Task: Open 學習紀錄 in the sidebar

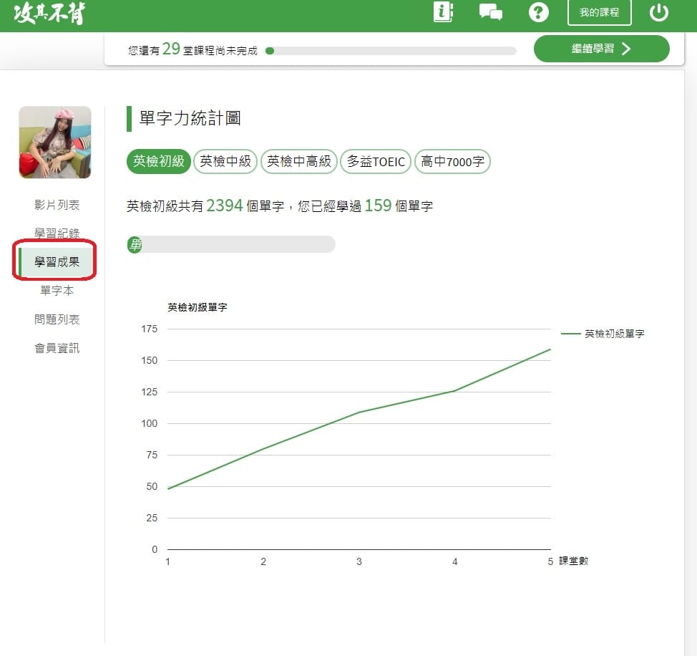Action: 57,233
